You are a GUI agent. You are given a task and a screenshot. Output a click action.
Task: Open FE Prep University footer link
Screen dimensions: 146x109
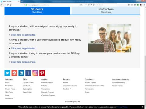click(119, 83)
